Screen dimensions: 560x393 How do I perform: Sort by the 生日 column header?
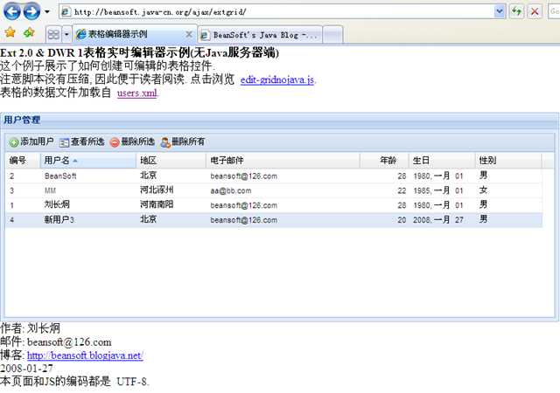[x=442, y=161]
